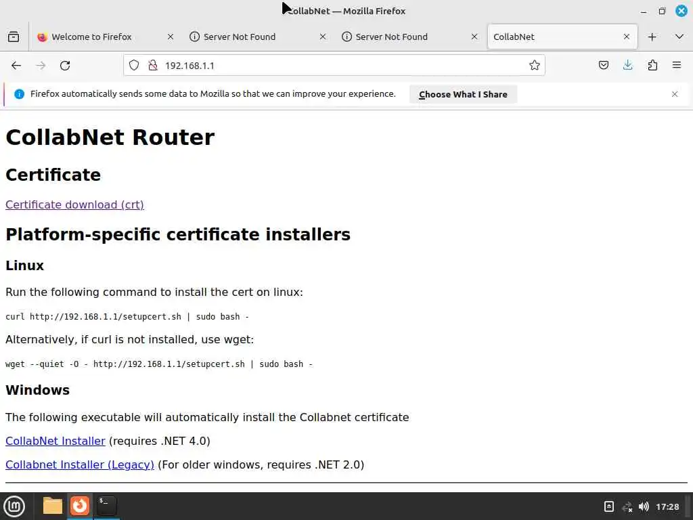Open the network connection tray icon
The image size is (693, 520).
pos(627,506)
